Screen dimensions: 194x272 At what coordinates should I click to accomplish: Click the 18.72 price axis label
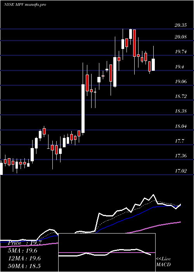pyautogui.click(x=181, y=96)
